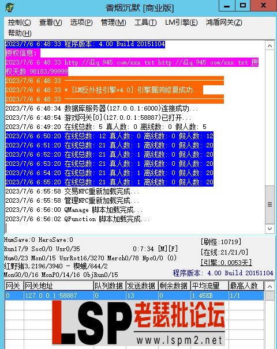
Task: Click the HumSave:0 HeroSave:0 status line
Action: pos(39,240)
